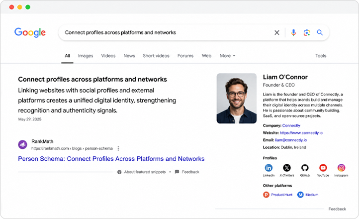Open the YouTube profile icon
Image resolution: width=359 pixels, height=219 pixels.
323,168
